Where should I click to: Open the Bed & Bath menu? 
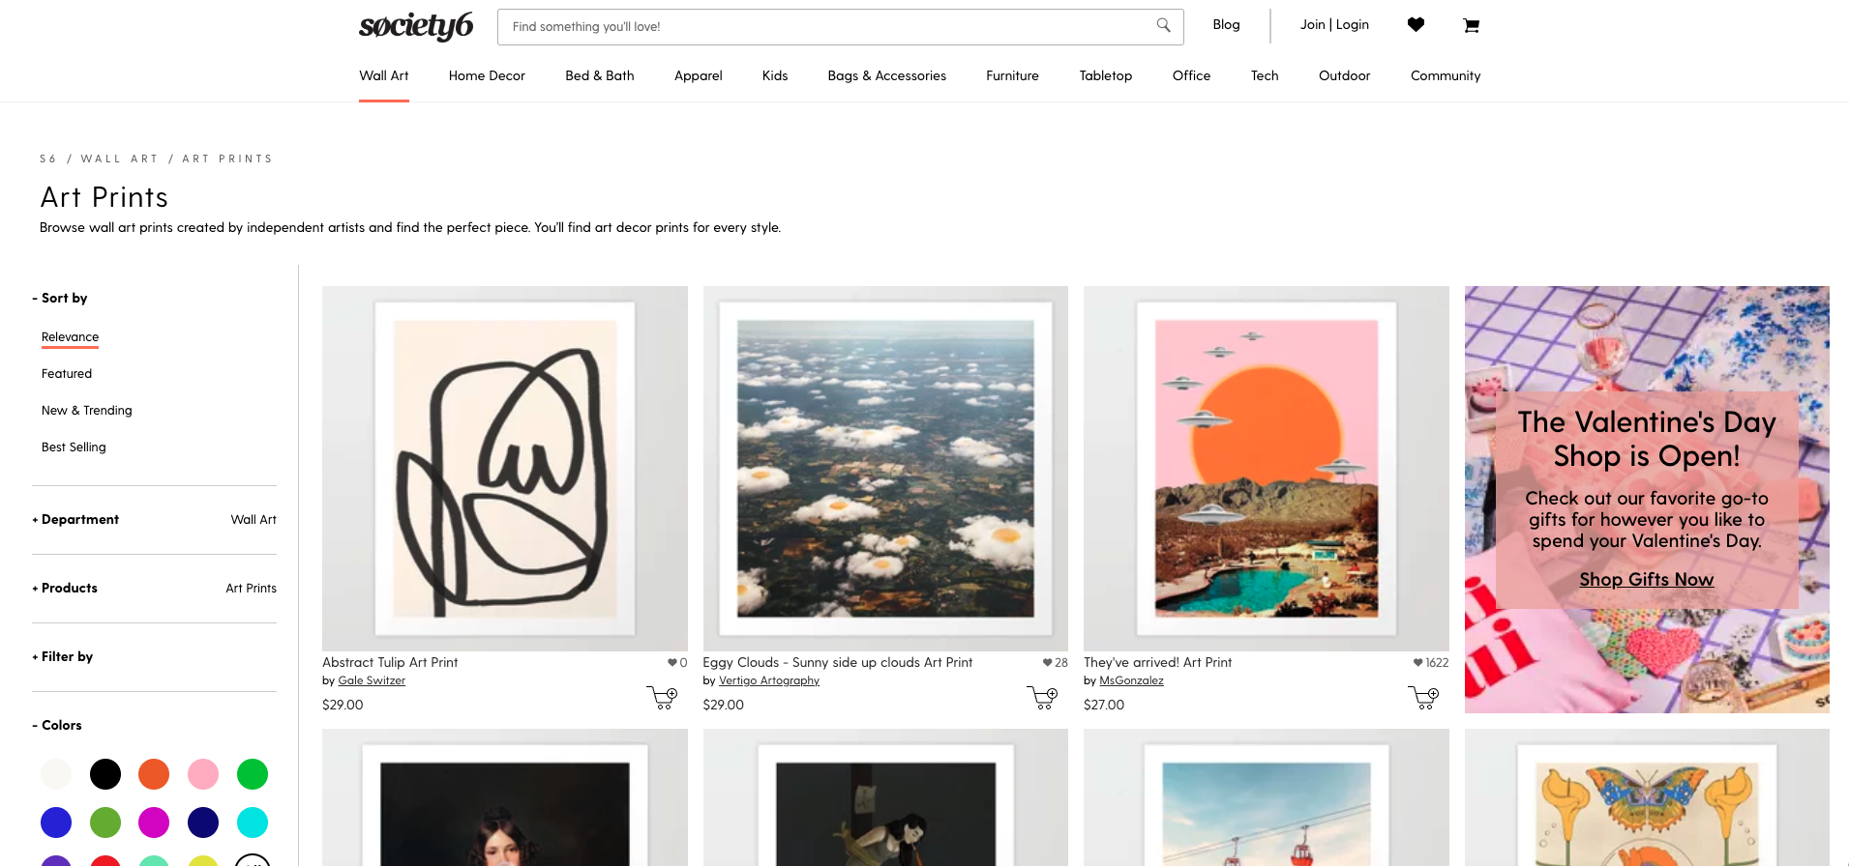600,76
